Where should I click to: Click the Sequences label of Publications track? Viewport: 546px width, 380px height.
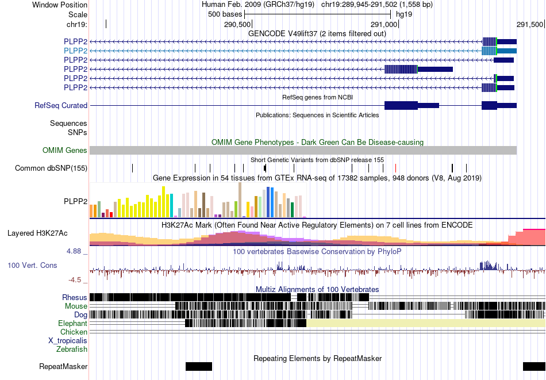pos(68,123)
